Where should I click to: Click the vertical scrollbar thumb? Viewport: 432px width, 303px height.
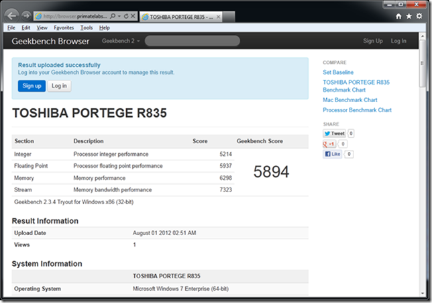[422, 63]
